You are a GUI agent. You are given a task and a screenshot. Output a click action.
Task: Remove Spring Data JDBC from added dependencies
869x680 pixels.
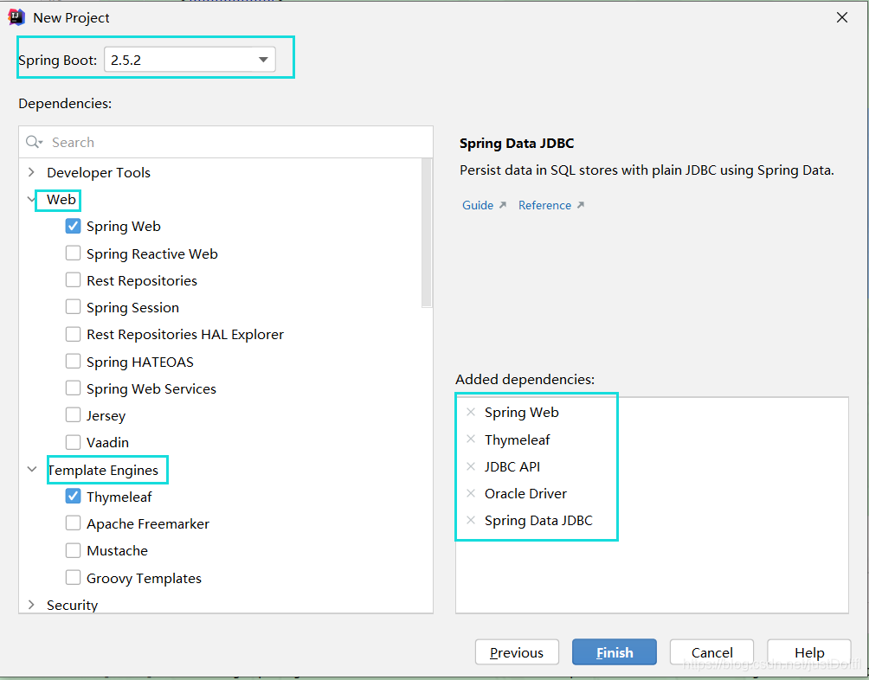[471, 520]
